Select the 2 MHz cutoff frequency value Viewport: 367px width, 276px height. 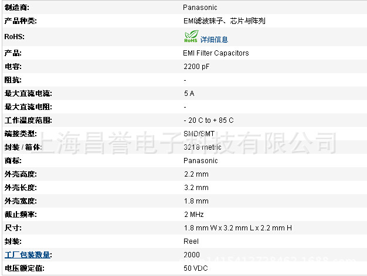click(x=193, y=215)
